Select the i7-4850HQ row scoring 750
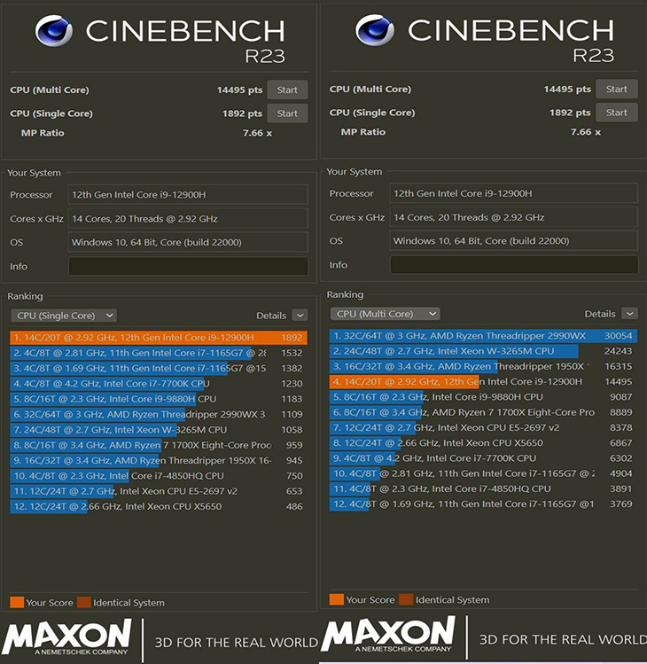 (x=159, y=475)
